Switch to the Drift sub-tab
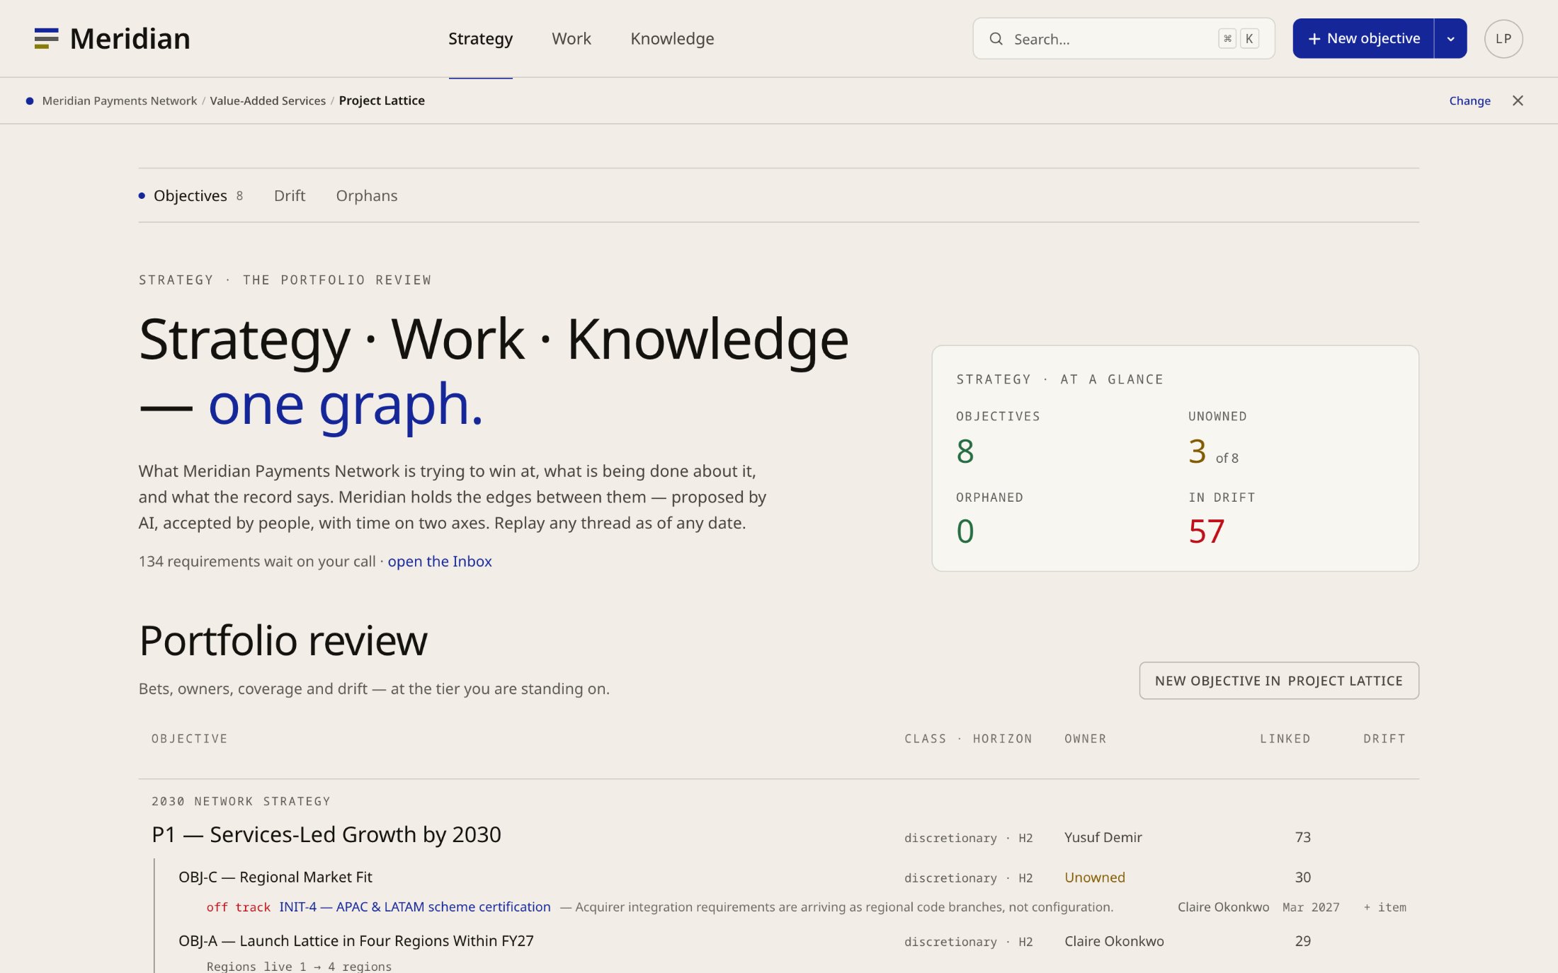 (290, 195)
